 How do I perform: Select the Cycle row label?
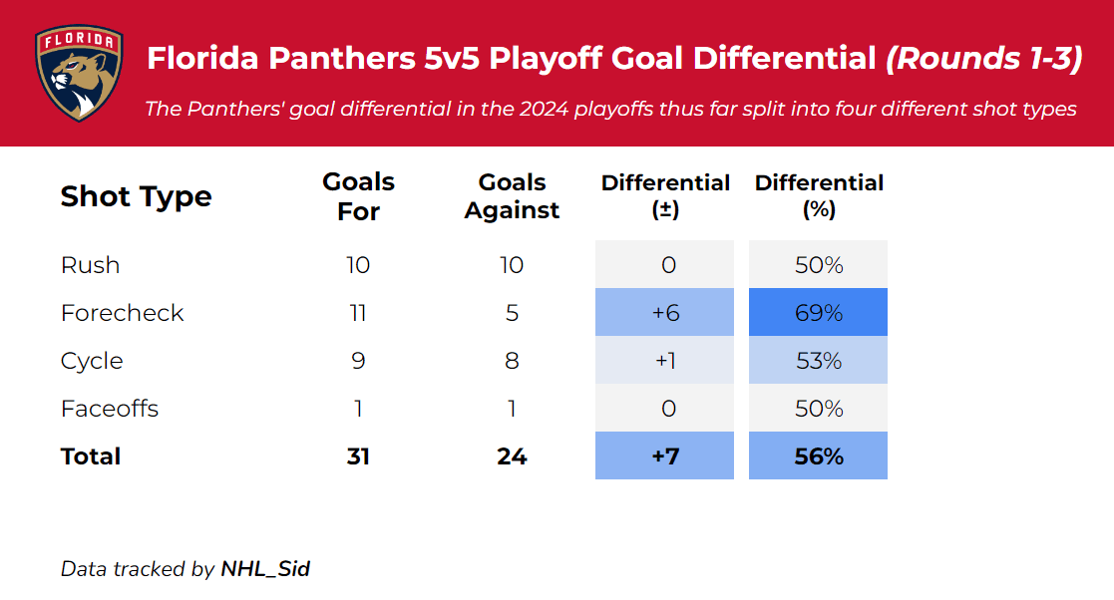click(x=92, y=361)
